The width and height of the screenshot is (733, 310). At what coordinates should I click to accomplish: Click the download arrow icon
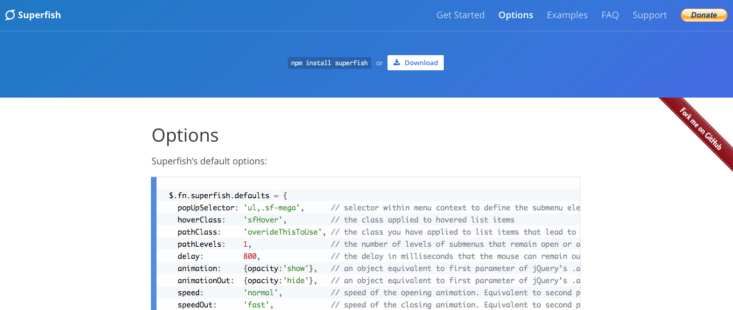pyautogui.click(x=397, y=63)
